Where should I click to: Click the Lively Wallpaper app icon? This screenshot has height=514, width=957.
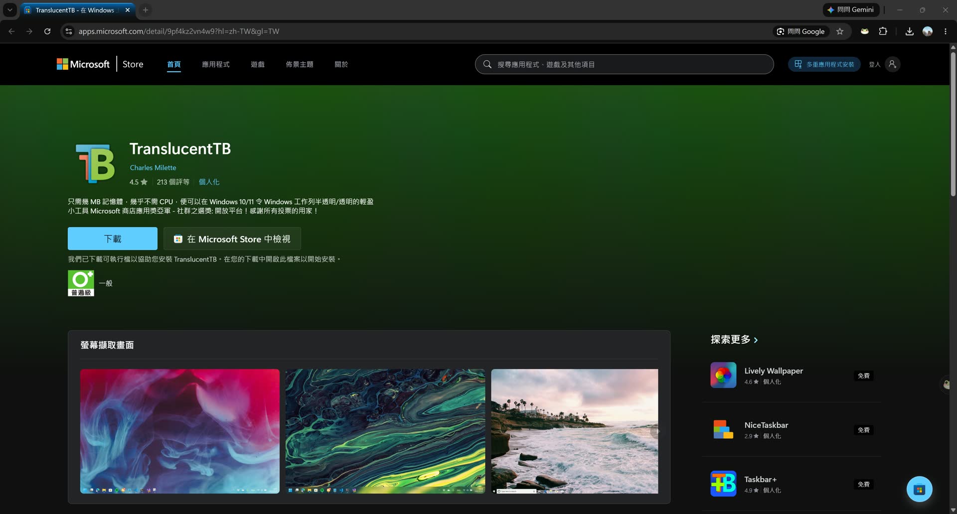[x=723, y=375]
